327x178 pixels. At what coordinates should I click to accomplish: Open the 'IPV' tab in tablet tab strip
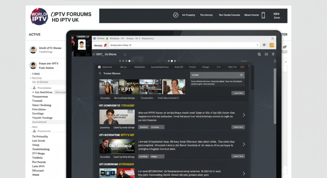[123, 39]
